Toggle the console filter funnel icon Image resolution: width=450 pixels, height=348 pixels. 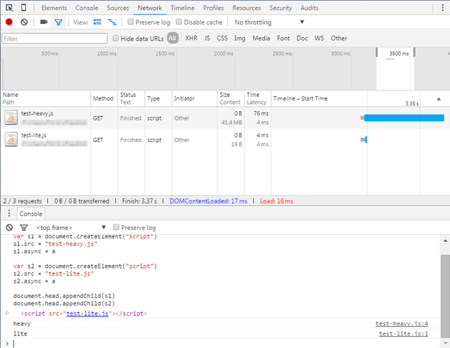pos(24,228)
